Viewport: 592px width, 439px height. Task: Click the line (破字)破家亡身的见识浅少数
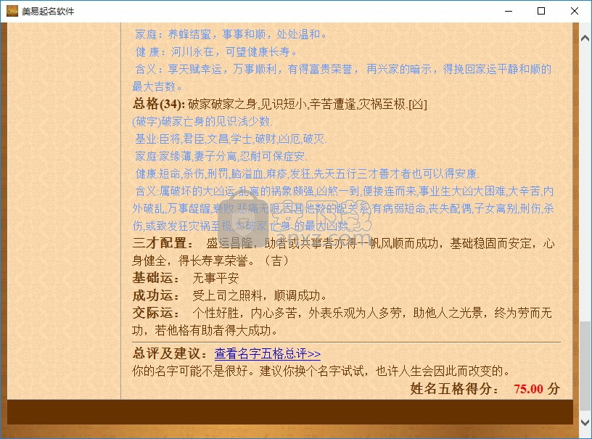[x=202, y=122]
